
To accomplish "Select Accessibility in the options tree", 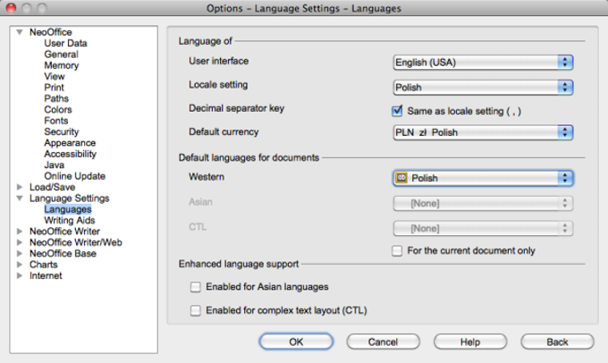I will [70, 154].
